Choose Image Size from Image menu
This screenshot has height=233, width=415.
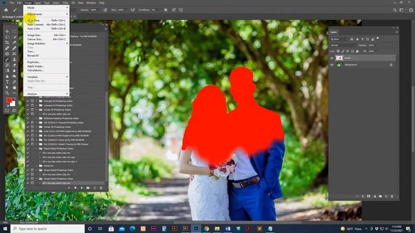coord(47,35)
